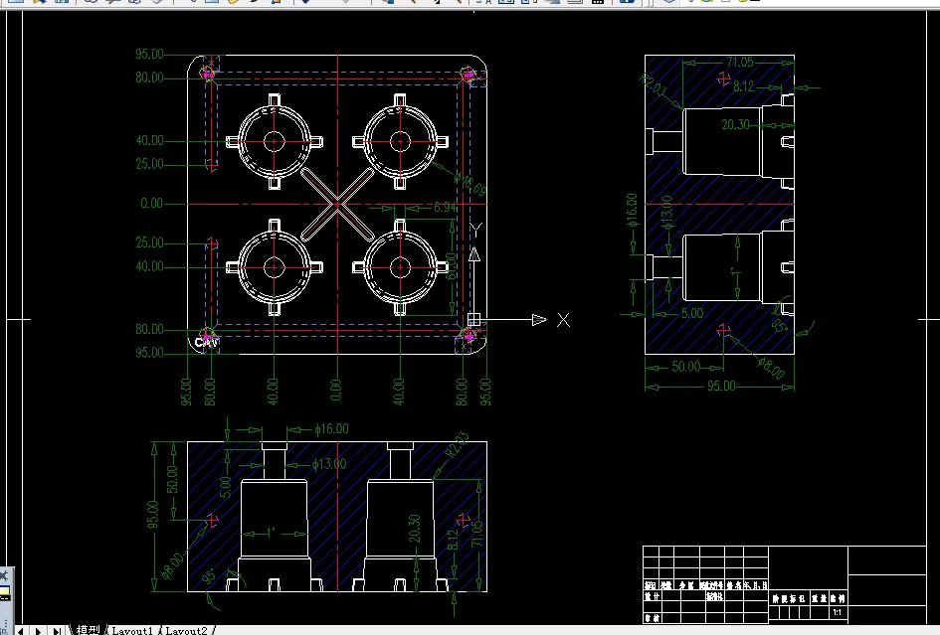Open the Layout1 tab
940x635 pixels.
[132, 630]
